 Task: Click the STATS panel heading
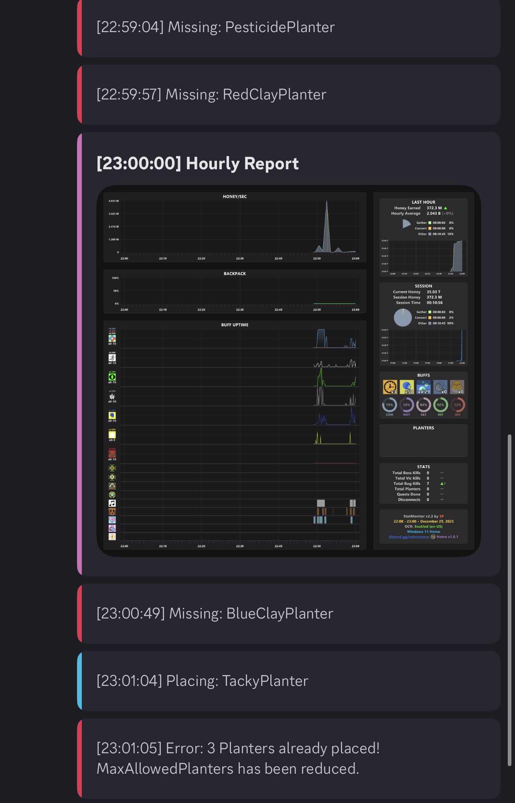point(424,467)
